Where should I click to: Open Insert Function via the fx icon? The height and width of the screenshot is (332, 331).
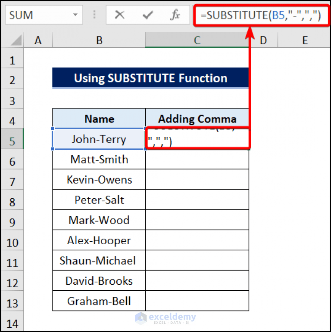point(175,15)
